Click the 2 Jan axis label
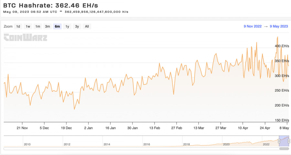This screenshot has height=155, width=291. coord(88,128)
